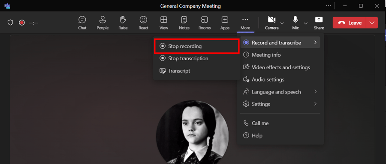Minimize the meeting window

click(345, 6)
